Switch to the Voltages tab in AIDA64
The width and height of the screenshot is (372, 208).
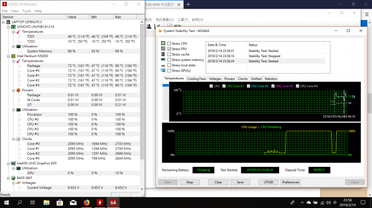click(215, 79)
